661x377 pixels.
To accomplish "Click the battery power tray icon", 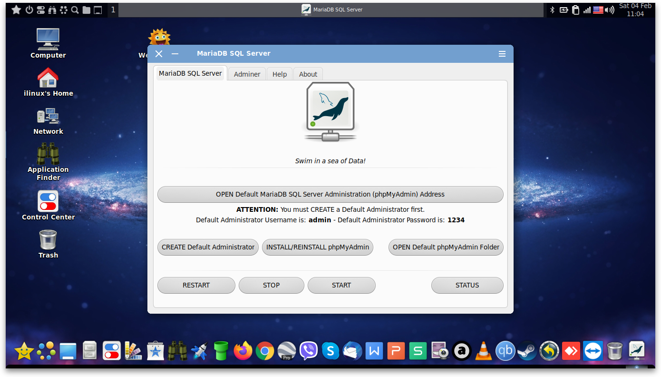I will tap(564, 10).
